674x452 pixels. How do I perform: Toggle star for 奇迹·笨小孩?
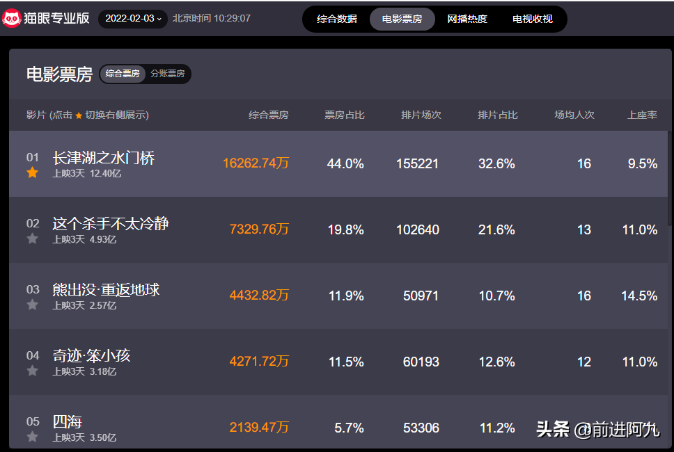pyautogui.click(x=32, y=371)
